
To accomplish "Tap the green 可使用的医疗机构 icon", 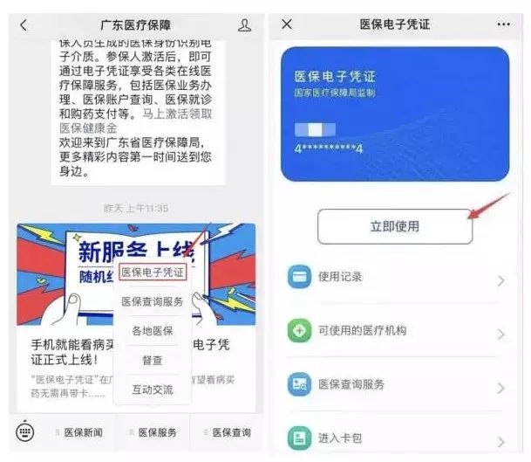I will (299, 330).
